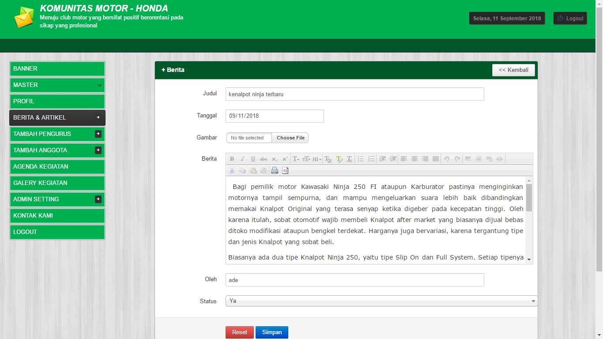Justify text with the full-align icon

pos(436,159)
